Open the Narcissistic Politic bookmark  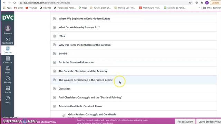[65, 8]
